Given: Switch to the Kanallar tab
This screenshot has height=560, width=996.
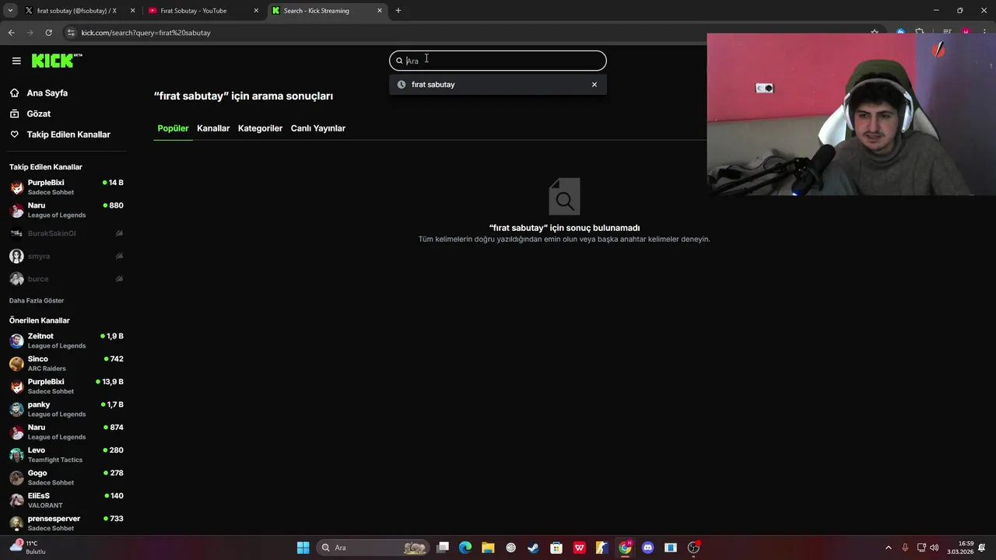Looking at the screenshot, I should tap(213, 128).
